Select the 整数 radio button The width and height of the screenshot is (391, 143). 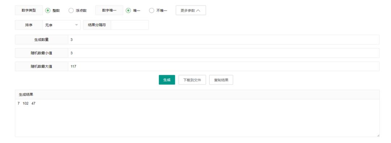(x=48, y=10)
